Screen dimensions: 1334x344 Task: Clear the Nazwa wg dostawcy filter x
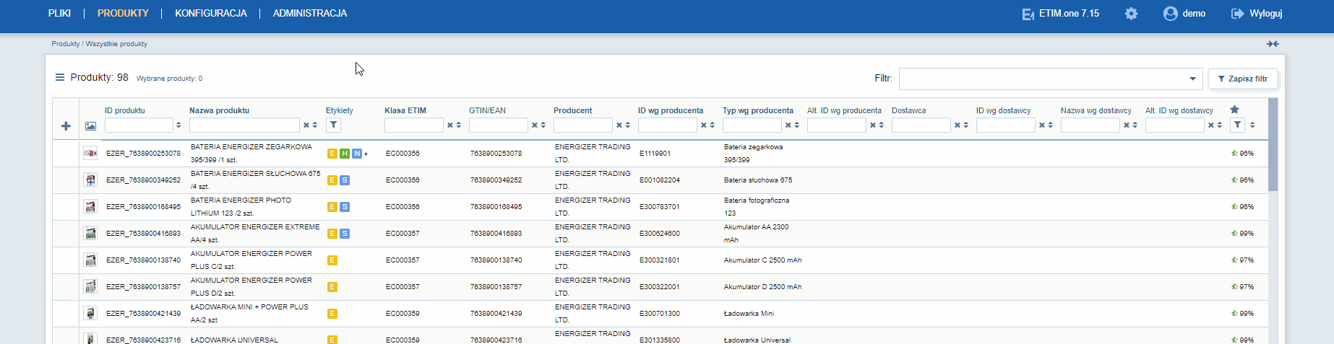pos(1127,125)
